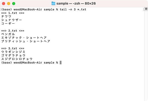Close the terminal window with red button
148x101 pixels.
point(4,4)
